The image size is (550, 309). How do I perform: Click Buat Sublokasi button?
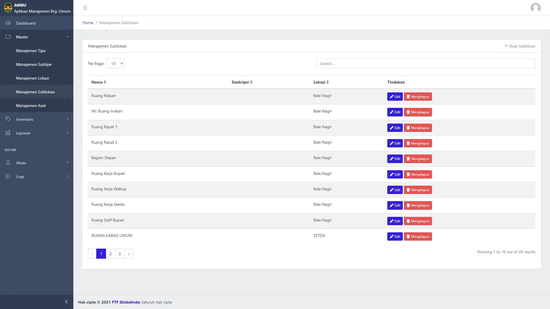520,46
